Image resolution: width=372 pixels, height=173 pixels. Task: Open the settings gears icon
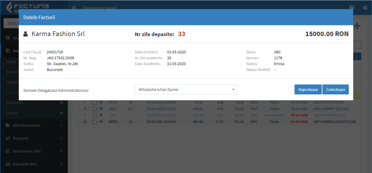pos(365,8)
